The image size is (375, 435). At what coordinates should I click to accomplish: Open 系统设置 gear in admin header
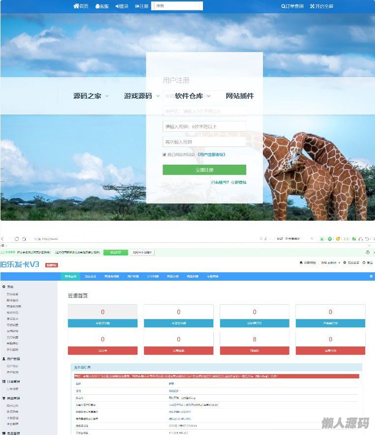click(351, 262)
